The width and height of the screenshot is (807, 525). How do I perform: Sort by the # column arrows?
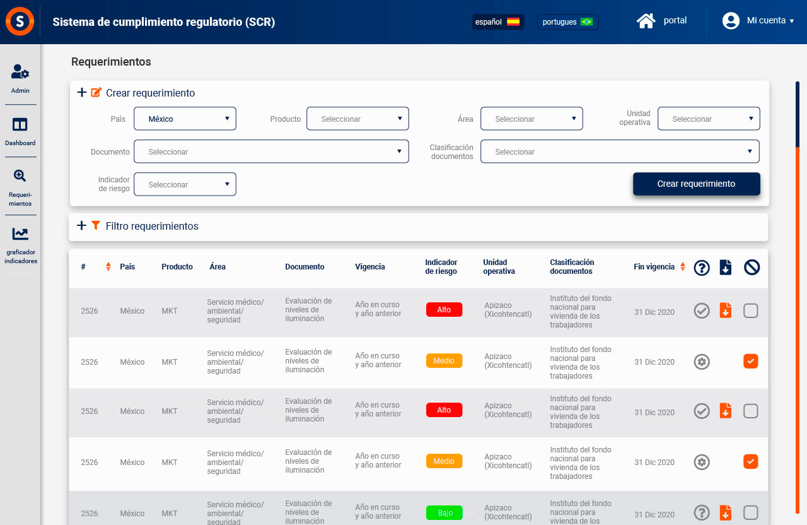pyautogui.click(x=108, y=267)
